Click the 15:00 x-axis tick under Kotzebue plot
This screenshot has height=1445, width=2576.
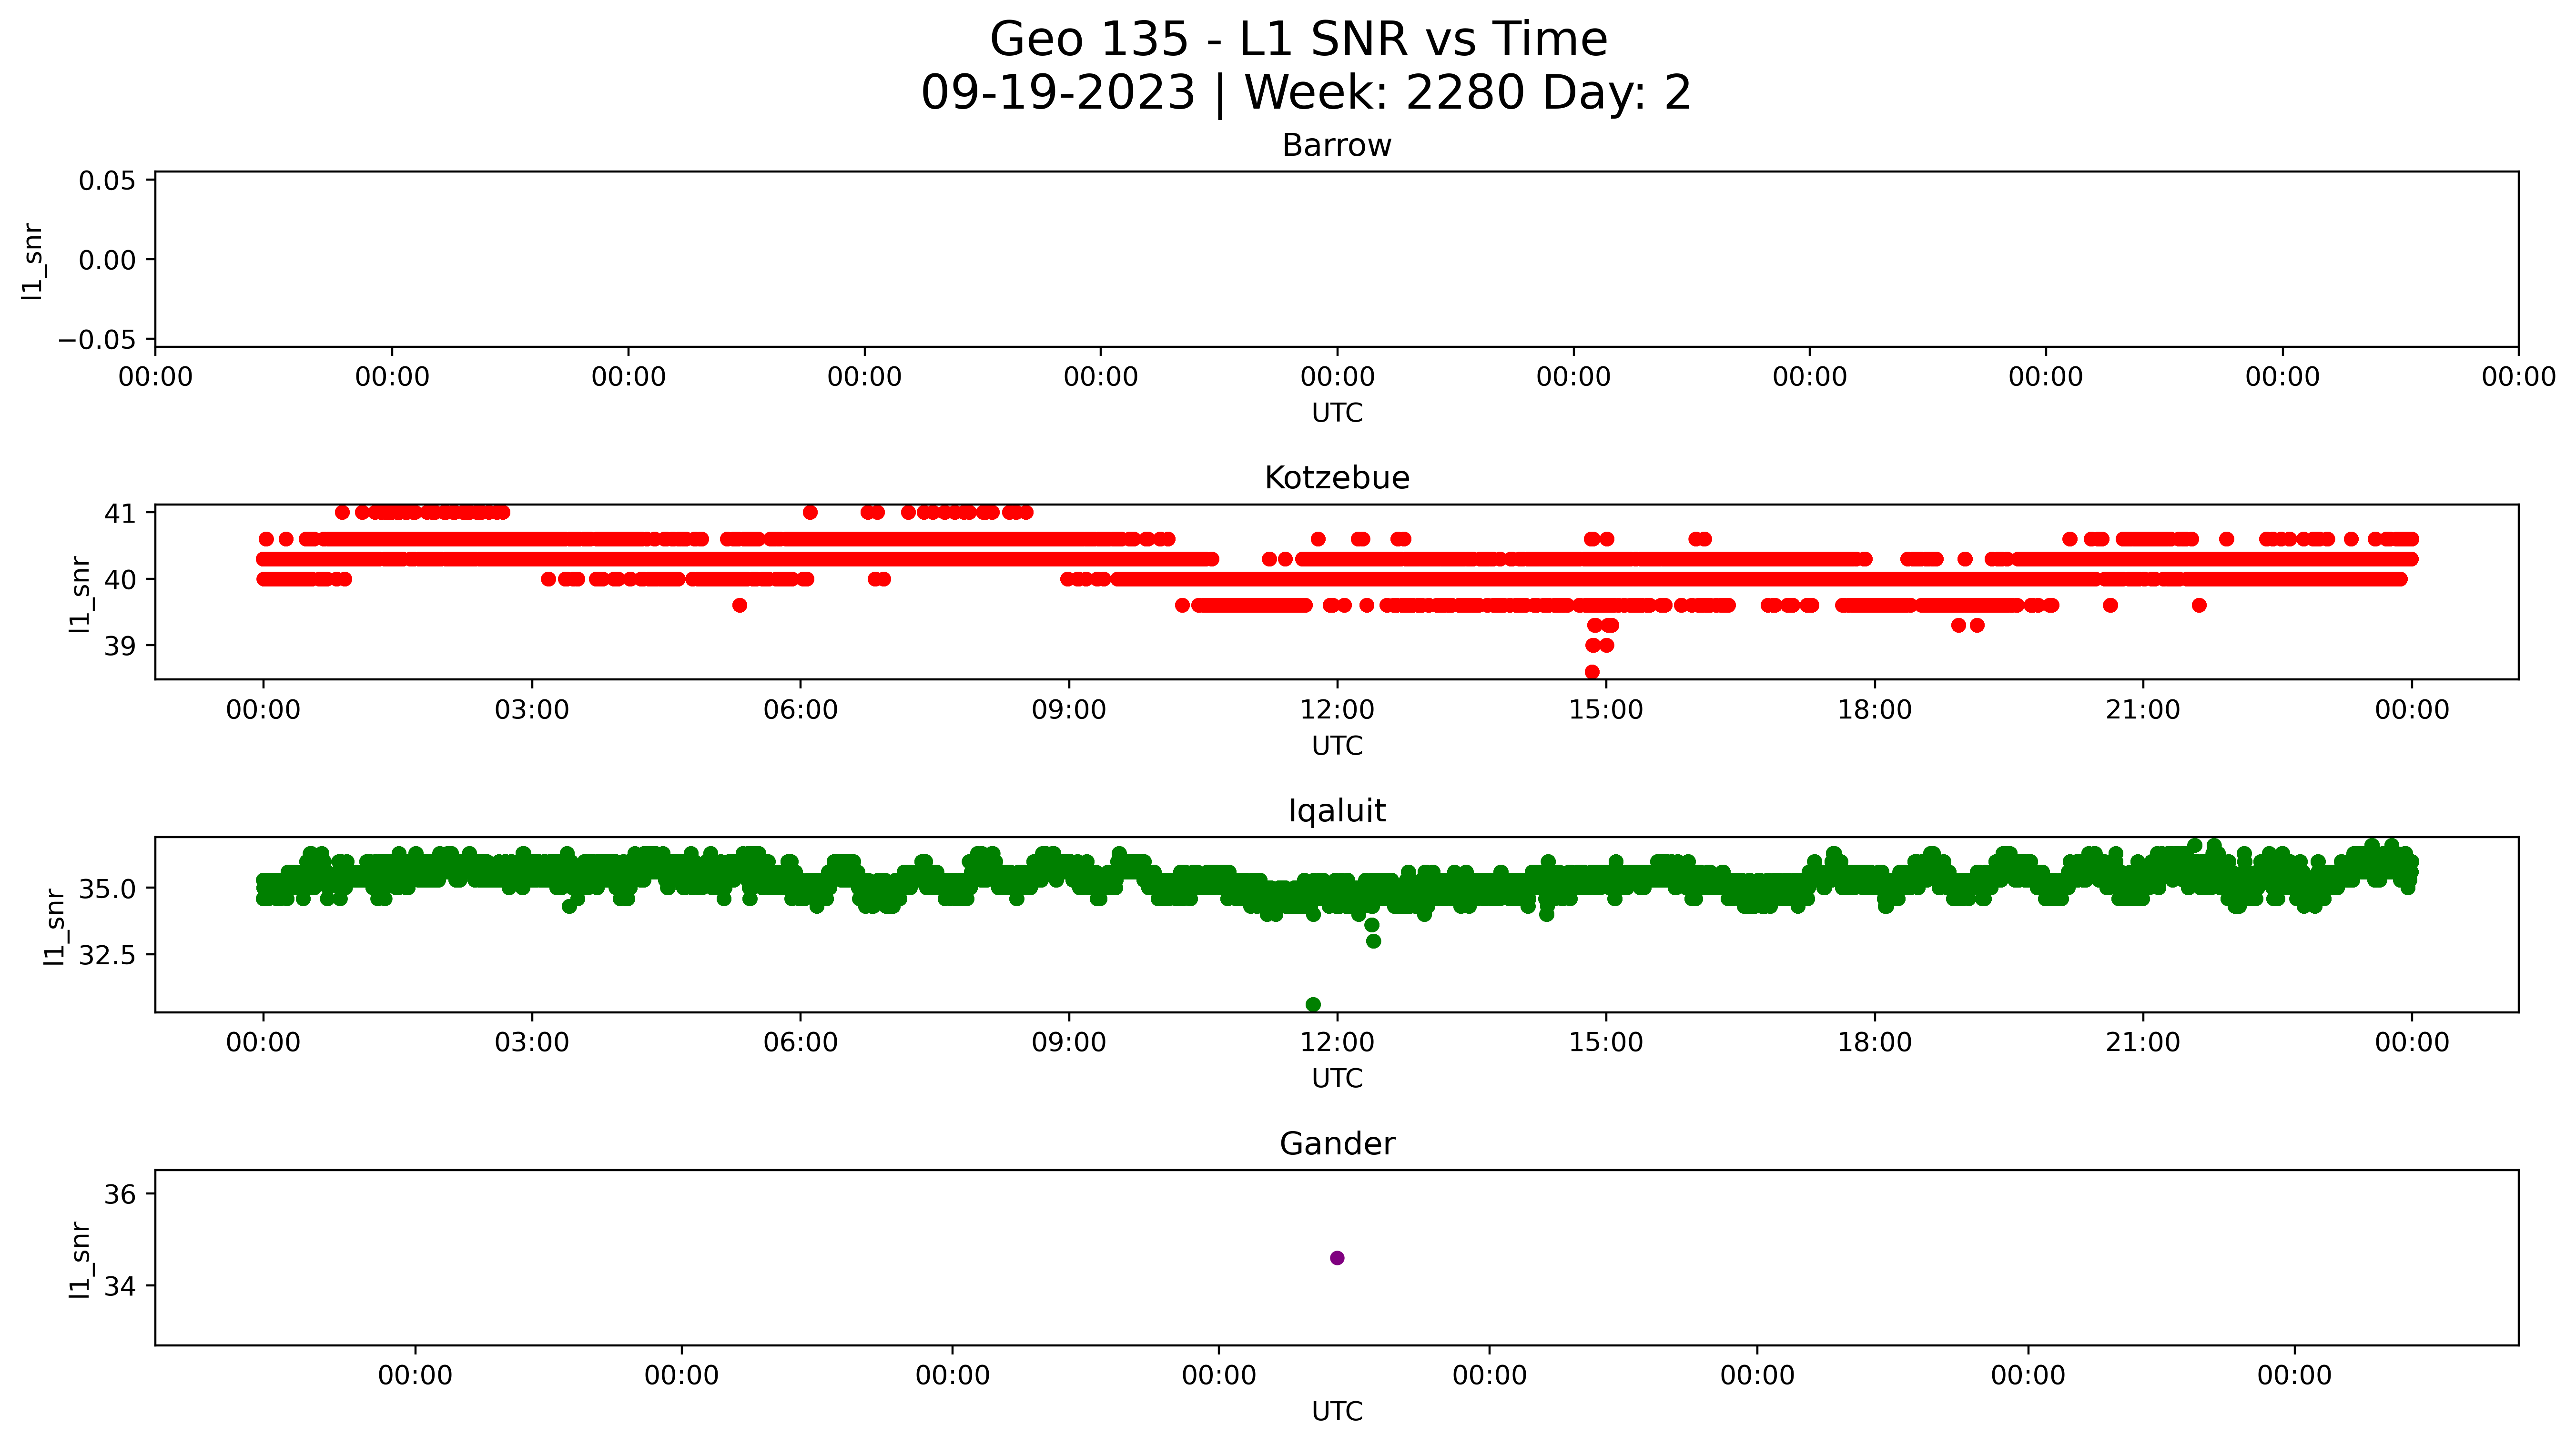[1606, 710]
